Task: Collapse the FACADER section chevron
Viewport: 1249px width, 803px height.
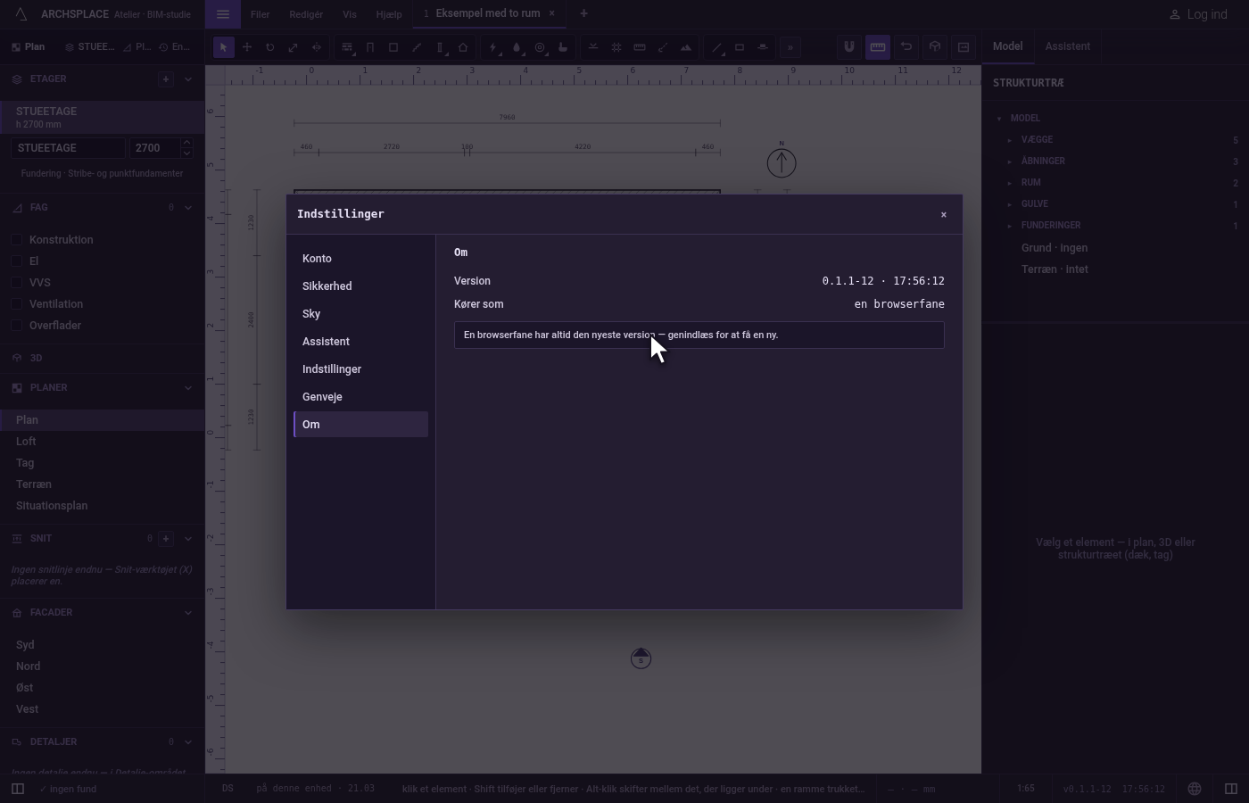Action: (x=187, y=613)
